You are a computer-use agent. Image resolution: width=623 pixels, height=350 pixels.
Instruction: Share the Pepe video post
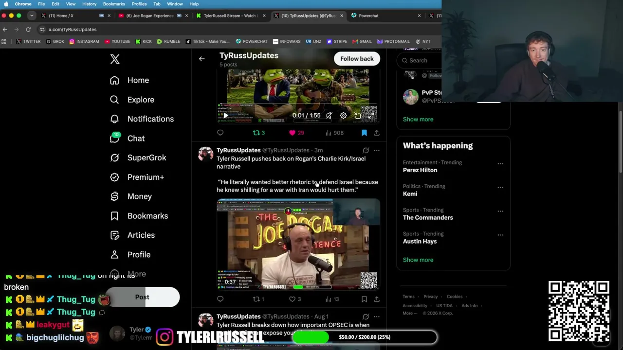tap(376, 133)
